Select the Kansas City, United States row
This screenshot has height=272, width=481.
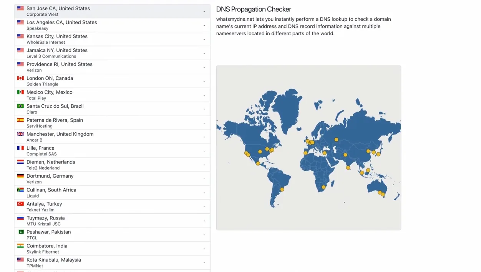[112, 39]
